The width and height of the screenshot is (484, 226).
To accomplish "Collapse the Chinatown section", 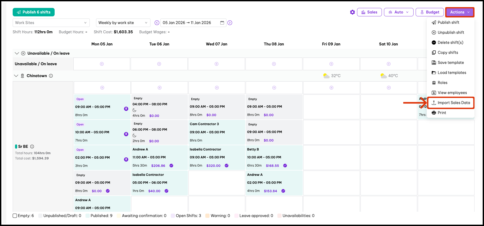I will [x=16, y=76].
